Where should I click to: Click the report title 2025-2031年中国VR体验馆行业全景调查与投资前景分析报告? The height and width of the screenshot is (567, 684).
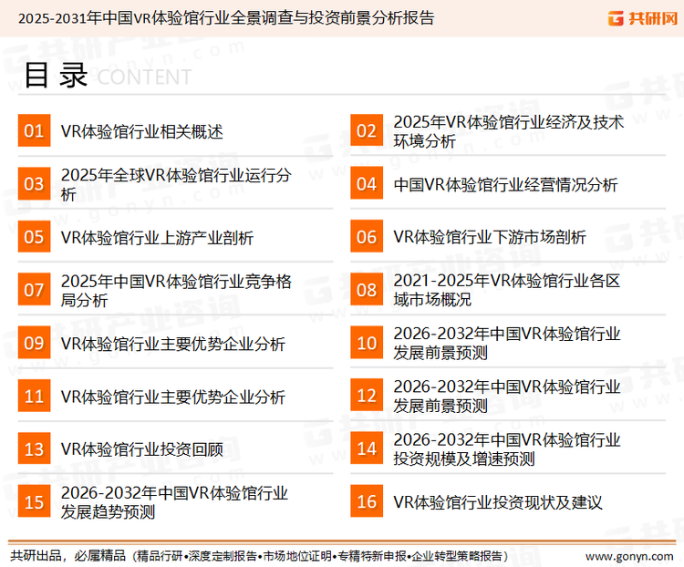click(x=226, y=18)
